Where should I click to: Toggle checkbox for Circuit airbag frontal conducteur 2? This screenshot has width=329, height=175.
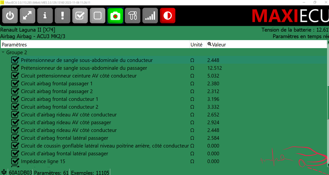click(x=15, y=107)
